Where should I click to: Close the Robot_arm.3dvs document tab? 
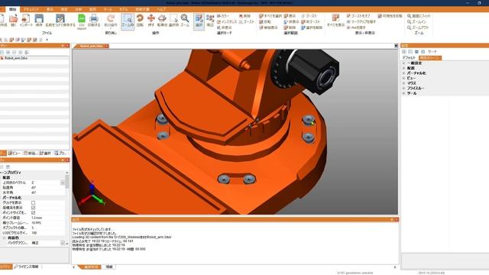(107, 46)
